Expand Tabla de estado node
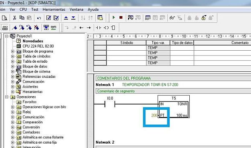251x148 pixels. [13, 61]
